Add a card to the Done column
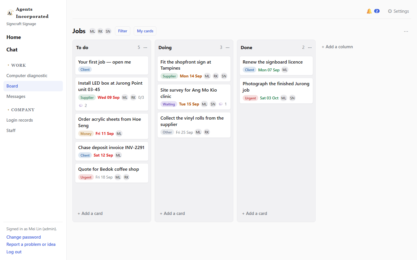Screen dimensions: 417x260 point(255,213)
